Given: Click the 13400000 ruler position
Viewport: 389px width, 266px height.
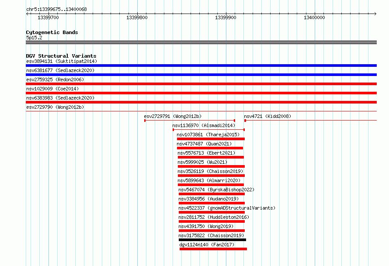Looking at the screenshot, I should coord(314,17).
